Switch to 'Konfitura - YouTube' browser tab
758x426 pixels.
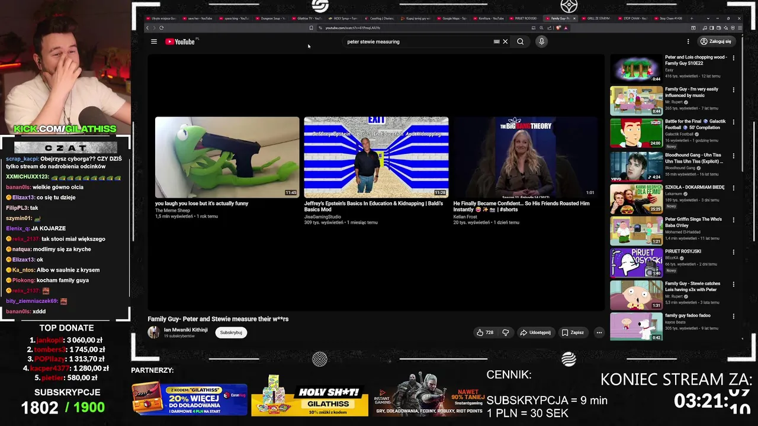pyautogui.click(x=490, y=18)
